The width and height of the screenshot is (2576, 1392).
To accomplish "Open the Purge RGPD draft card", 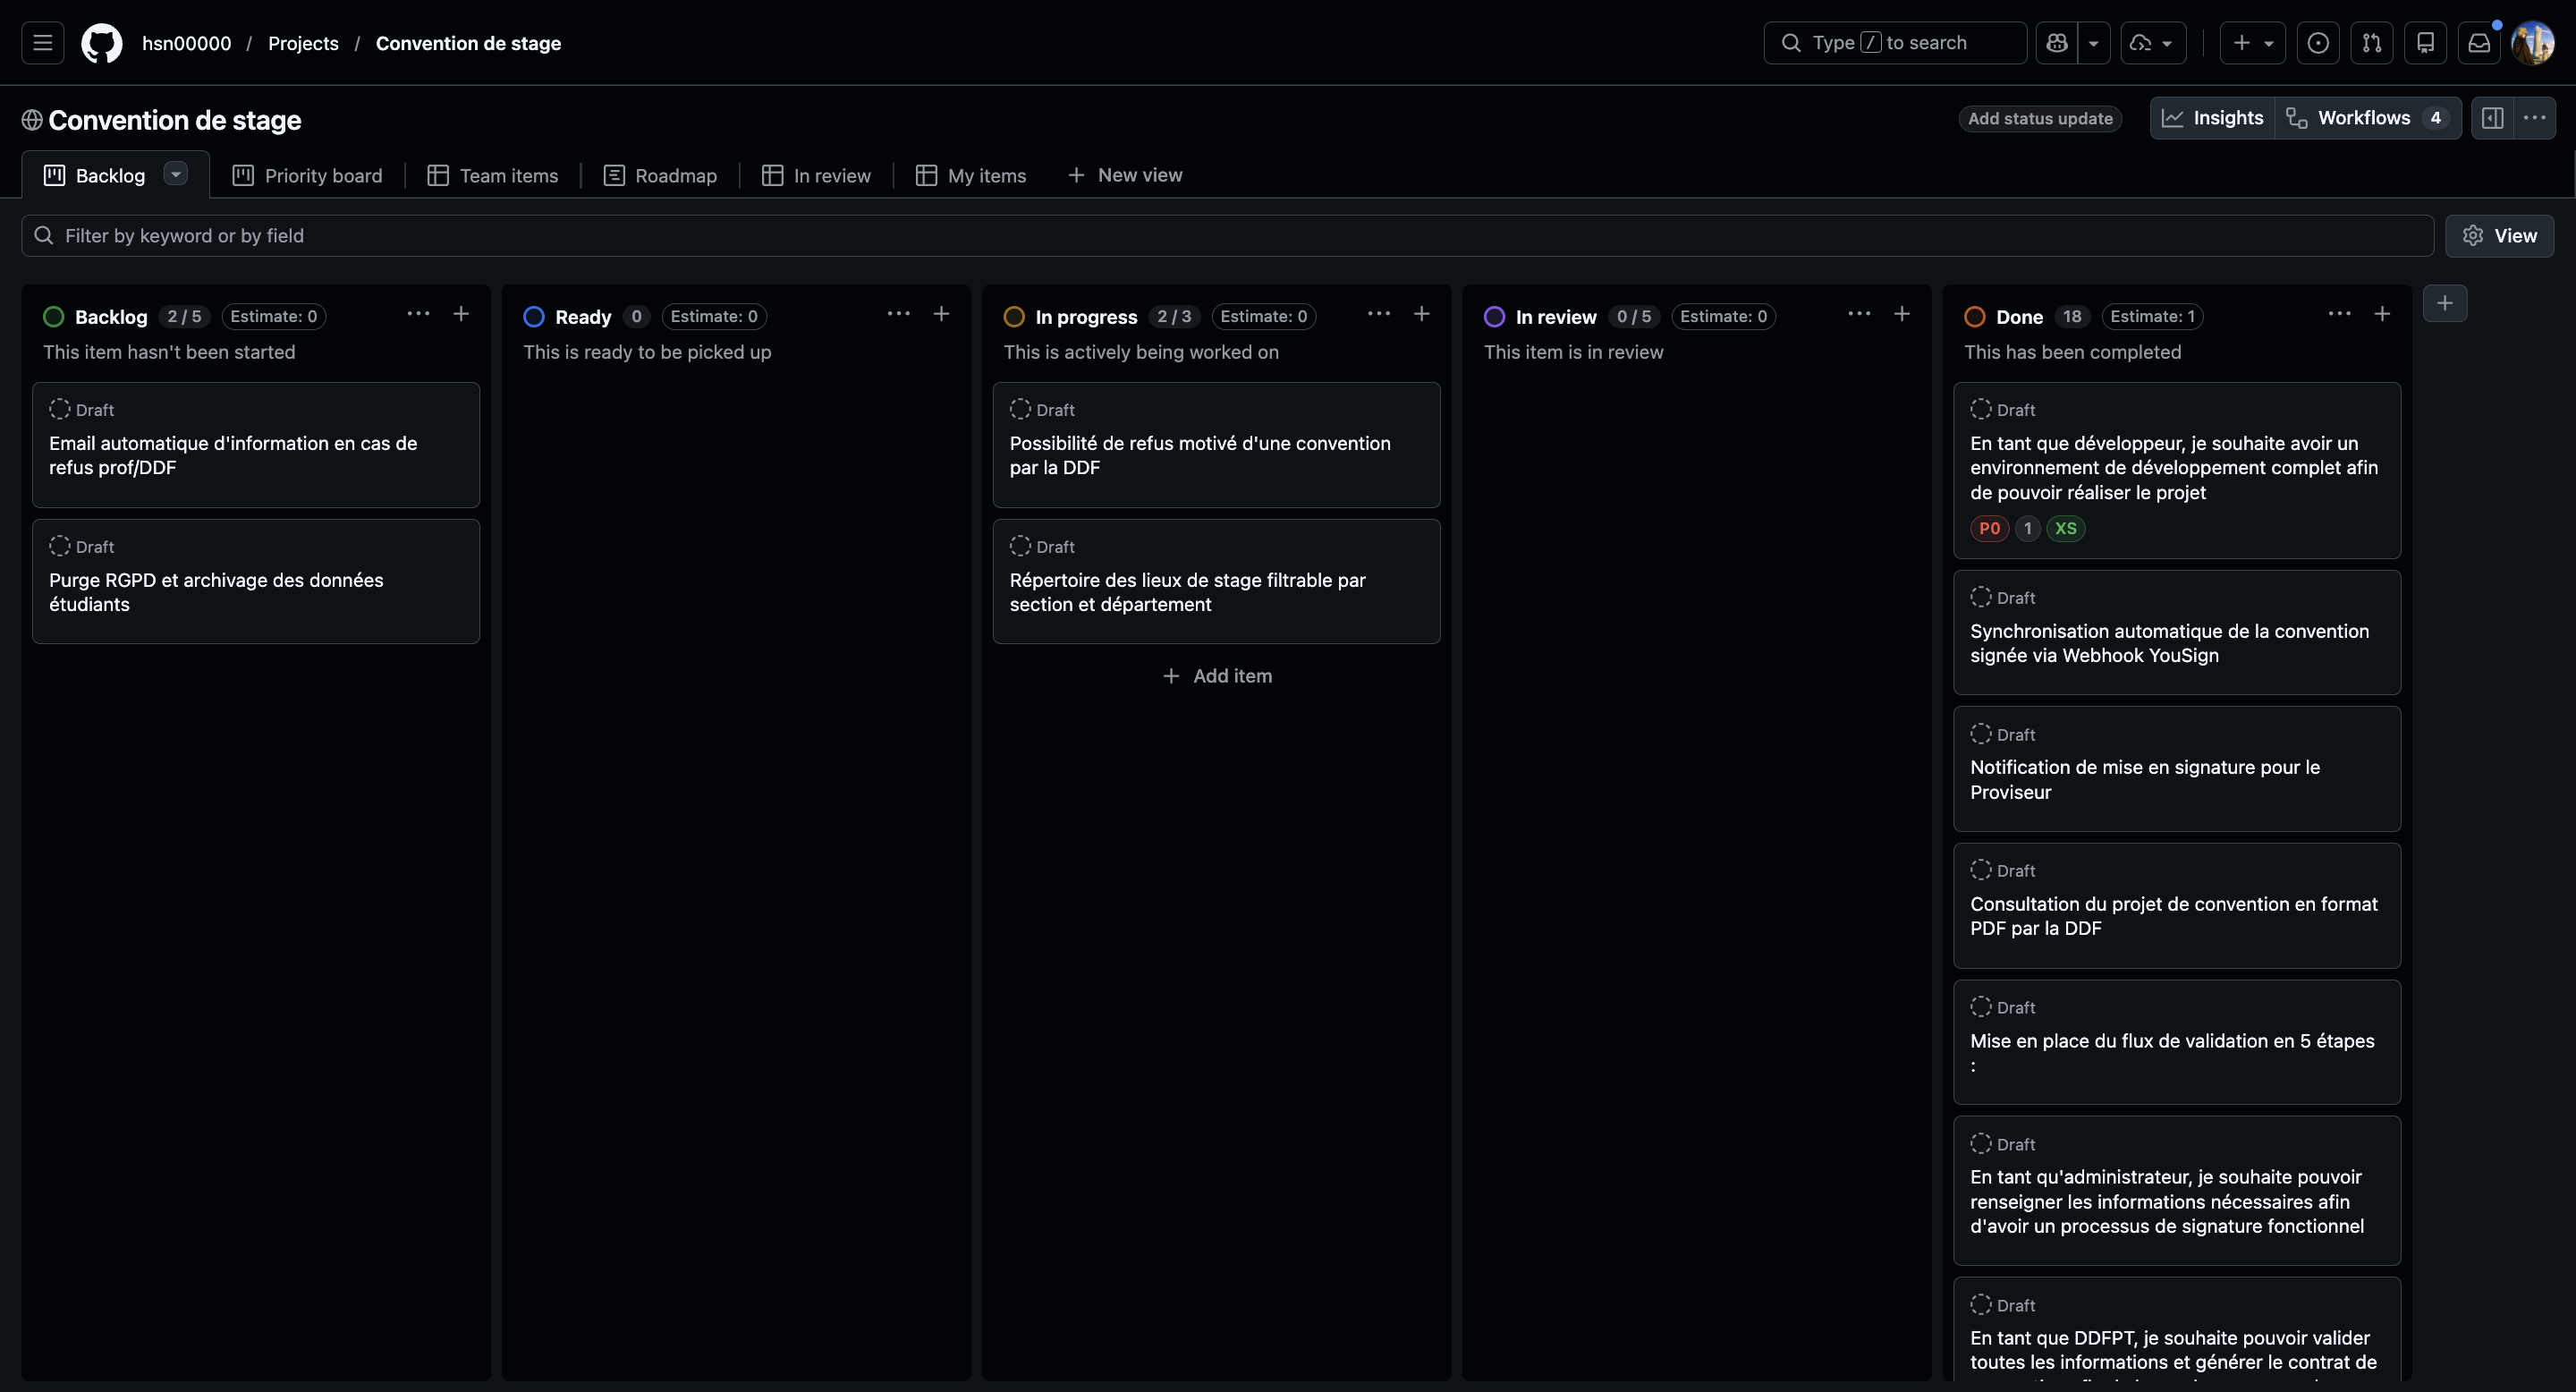I will pyautogui.click(x=256, y=581).
